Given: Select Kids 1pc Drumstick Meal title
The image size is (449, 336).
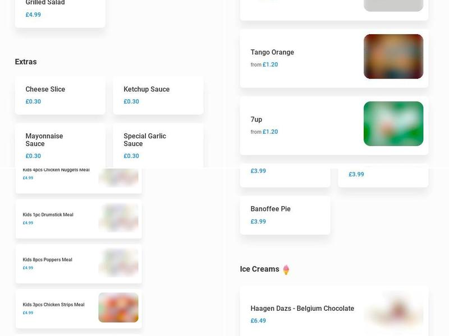Looking at the screenshot, I should (48, 214).
